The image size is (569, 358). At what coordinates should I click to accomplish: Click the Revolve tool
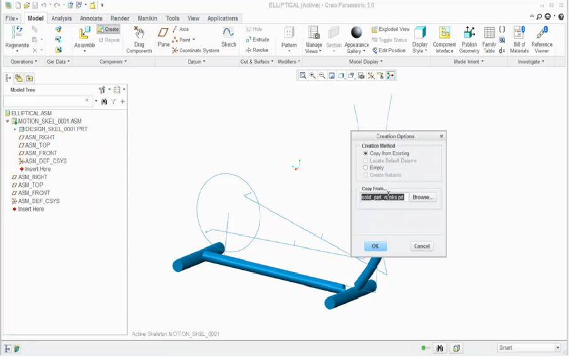tap(257, 50)
